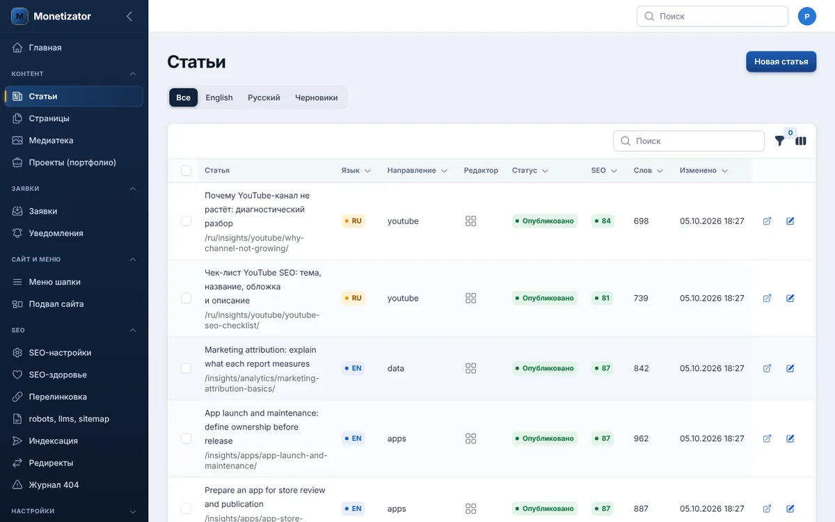Image resolution: width=835 pixels, height=522 pixels.
Task: Toggle table columns icon
Action: [801, 141]
